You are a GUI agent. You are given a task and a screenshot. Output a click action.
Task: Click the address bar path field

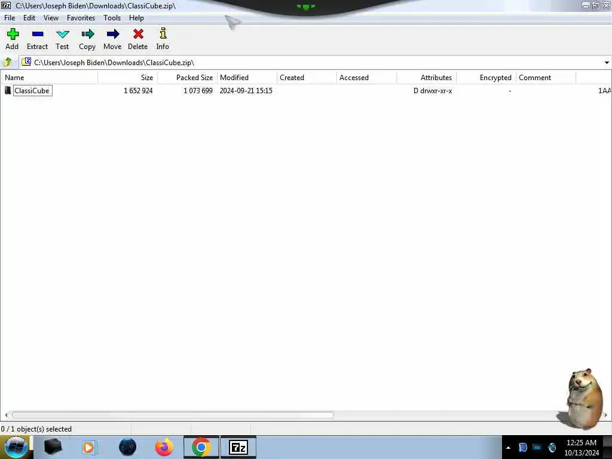click(315, 62)
